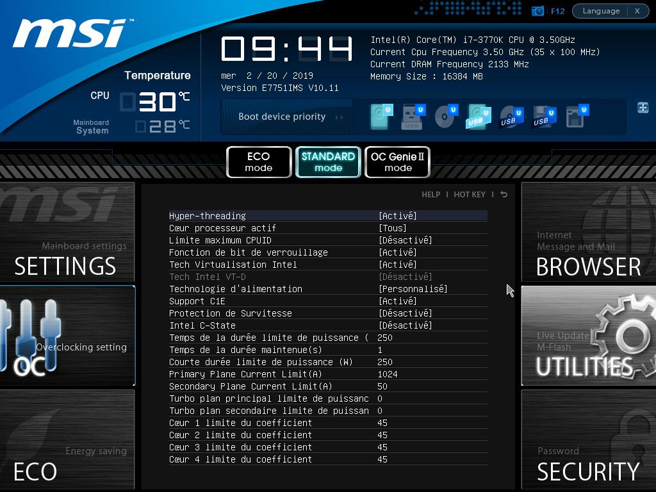The image size is (656, 492).
Task: Select Tech Intel VT-D row
Action: tap(328, 277)
